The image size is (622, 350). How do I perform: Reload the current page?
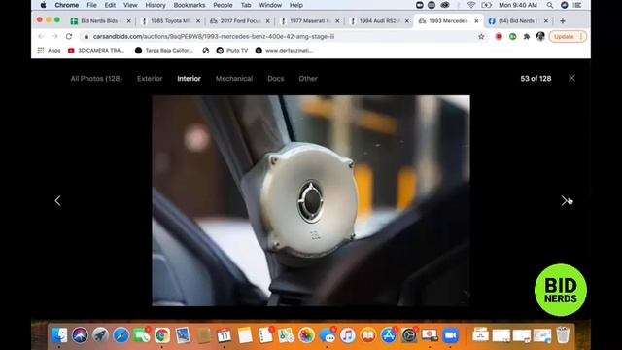click(69, 37)
